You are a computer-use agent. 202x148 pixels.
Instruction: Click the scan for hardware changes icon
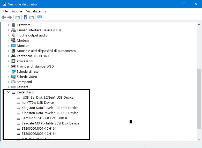pyautogui.click(x=40, y=17)
